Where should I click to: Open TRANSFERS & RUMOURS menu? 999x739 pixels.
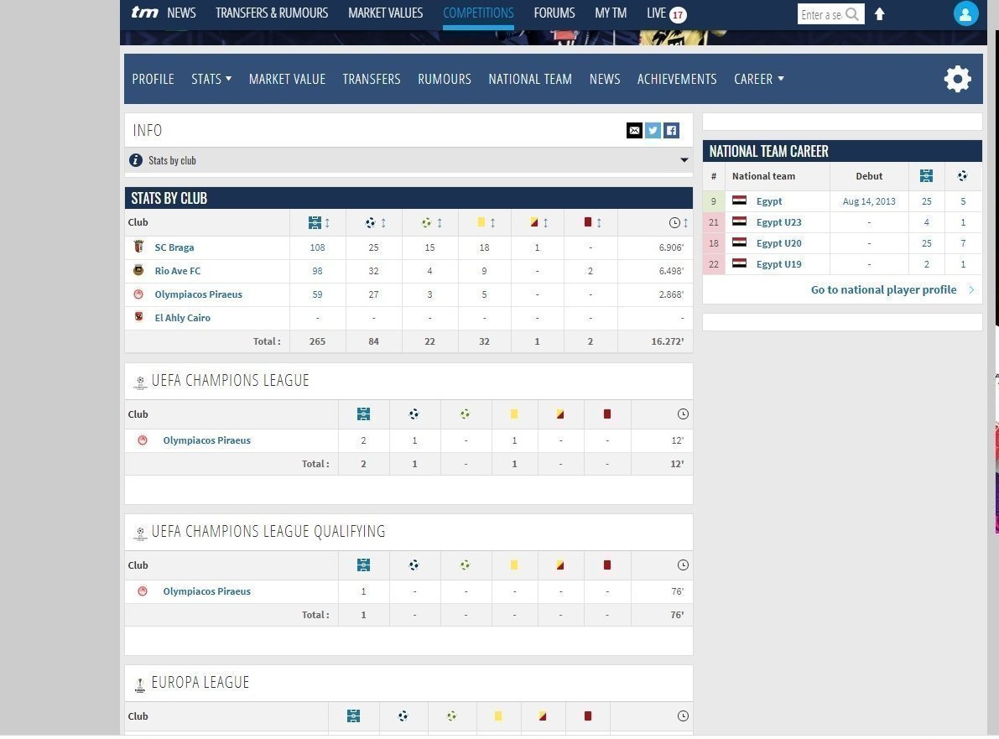[x=272, y=13]
